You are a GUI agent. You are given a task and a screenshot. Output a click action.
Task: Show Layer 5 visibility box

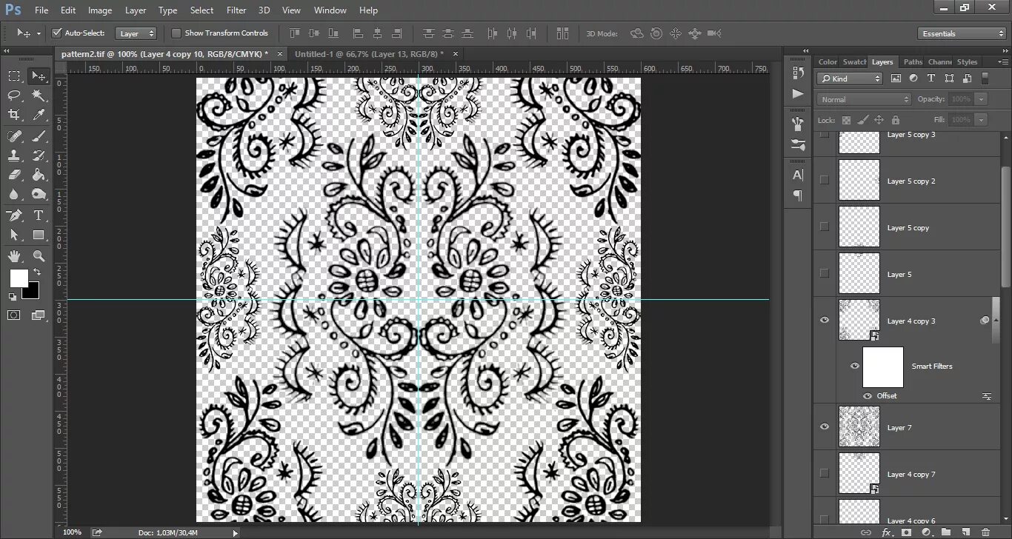(825, 273)
